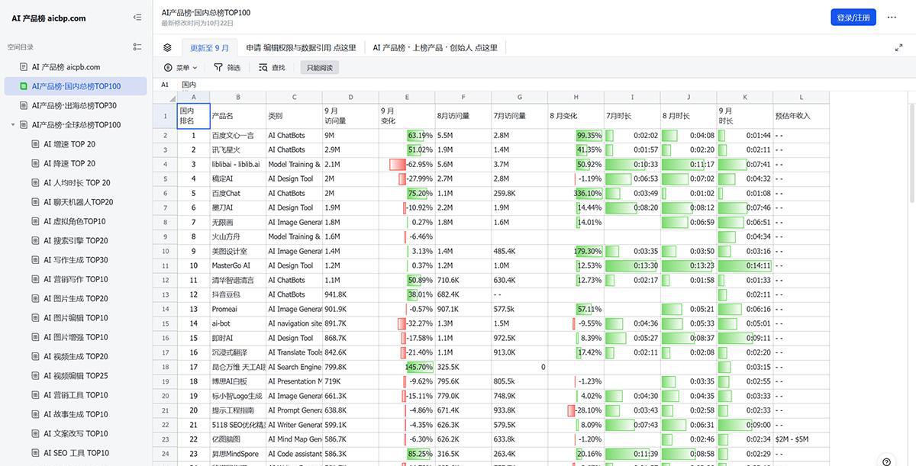Click the sheet icon beside AI 视频生成 TOP20

point(35,356)
